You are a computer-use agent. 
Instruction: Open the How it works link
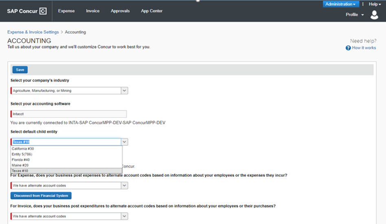pos(364,48)
